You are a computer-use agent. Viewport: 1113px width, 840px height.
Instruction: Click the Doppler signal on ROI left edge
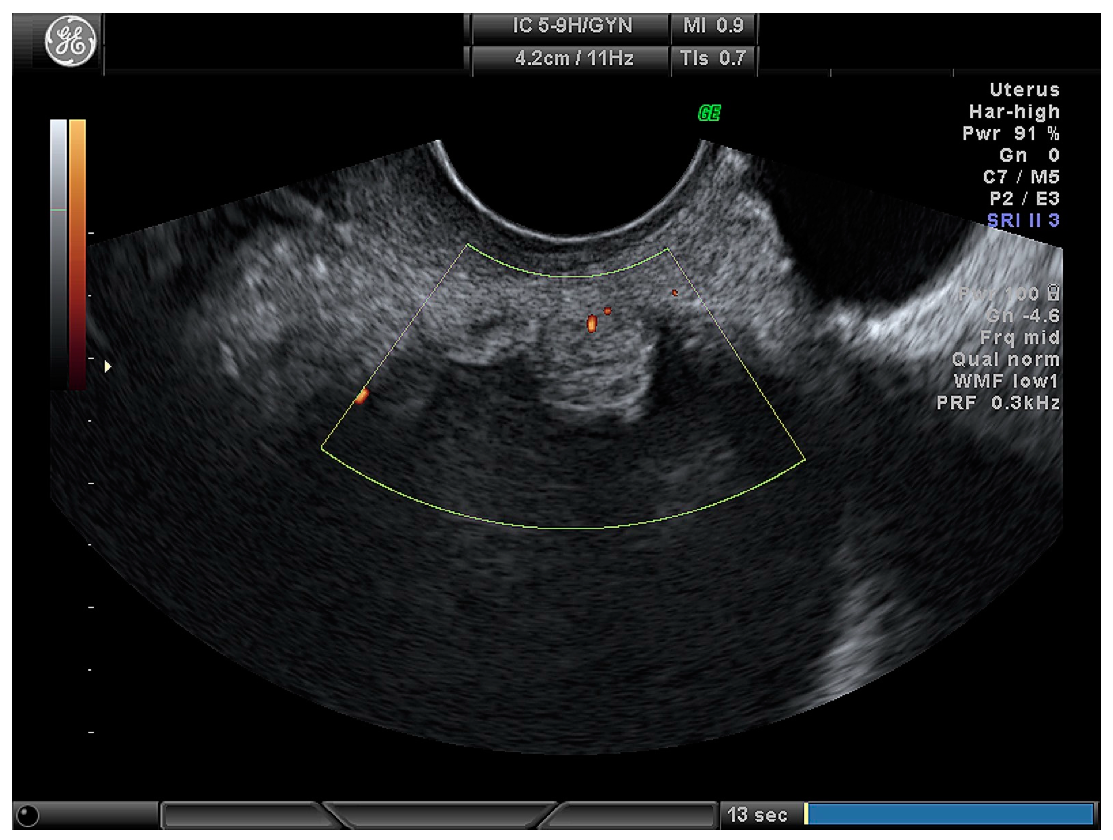click(x=362, y=396)
